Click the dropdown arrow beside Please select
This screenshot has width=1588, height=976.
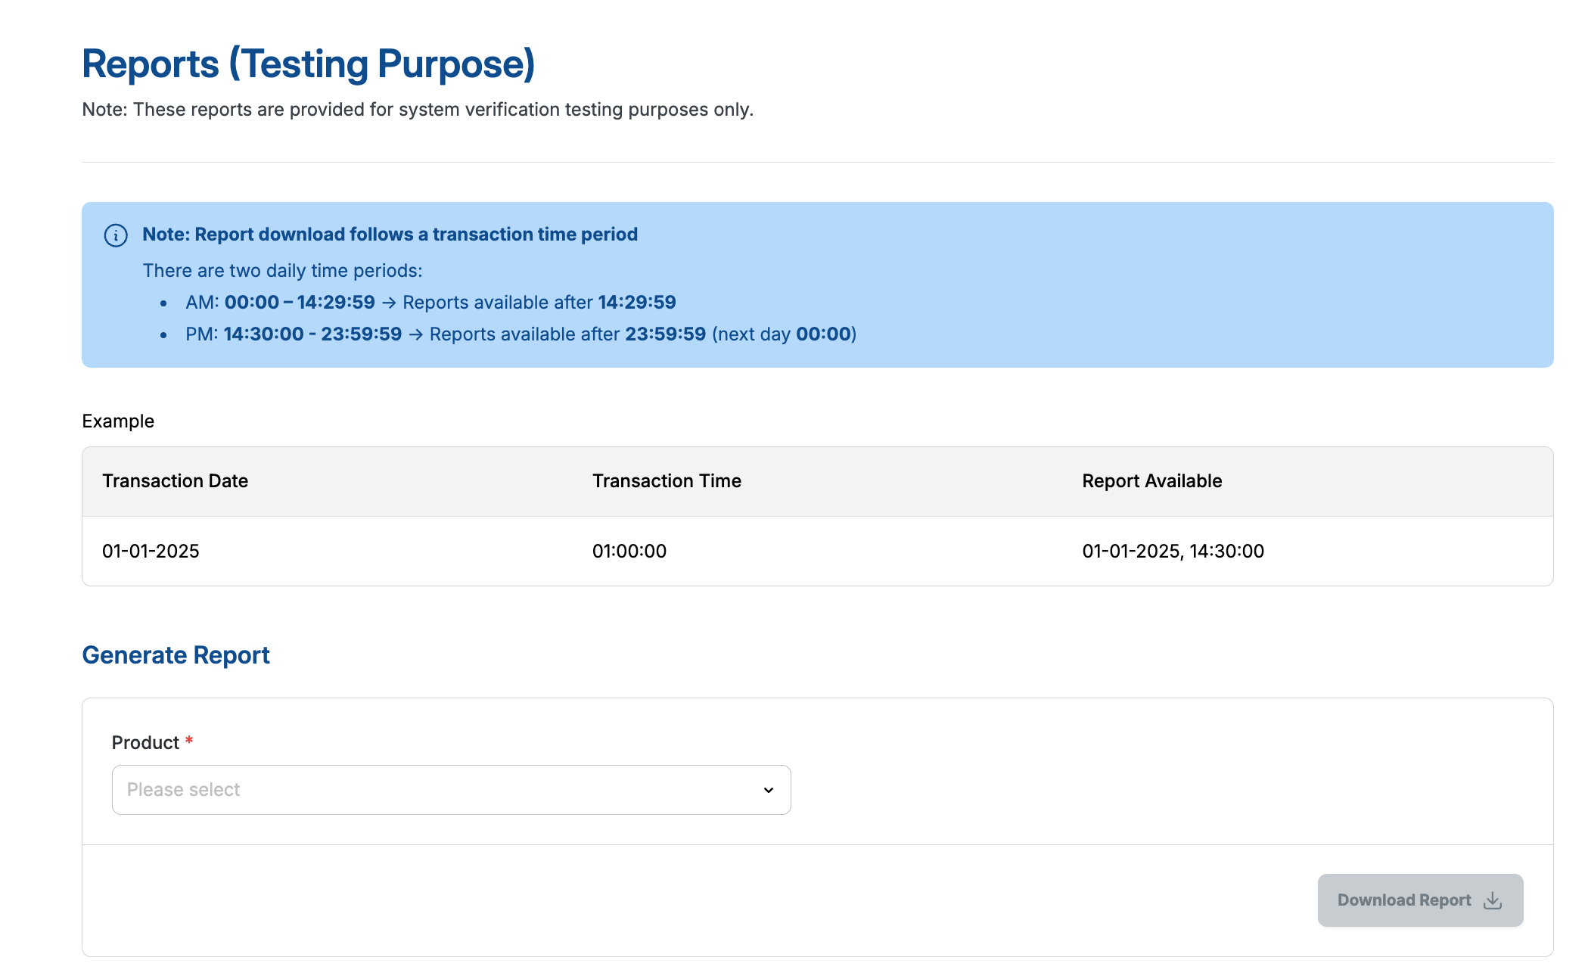coord(769,790)
